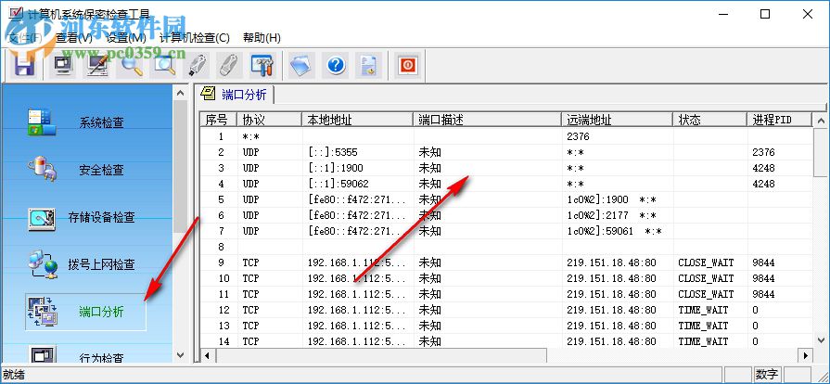Sort by the 本地地址 column header

358,120
